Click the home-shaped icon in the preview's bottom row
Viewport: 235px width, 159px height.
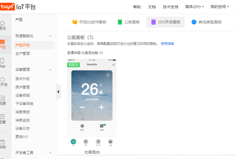pyautogui.click(x=110, y=142)
